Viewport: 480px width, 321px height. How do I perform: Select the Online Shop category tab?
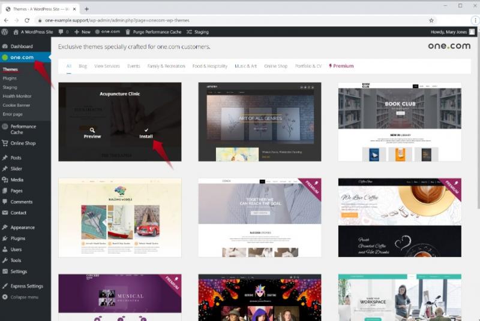(276, 66)
